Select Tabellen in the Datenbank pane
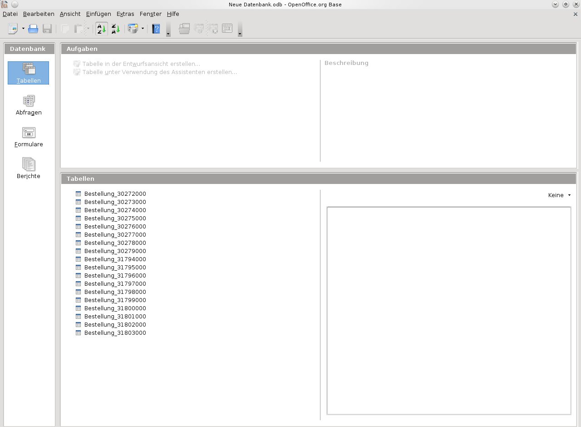The width and height of the screenshot is (581, 427). (x=28, y=73)
